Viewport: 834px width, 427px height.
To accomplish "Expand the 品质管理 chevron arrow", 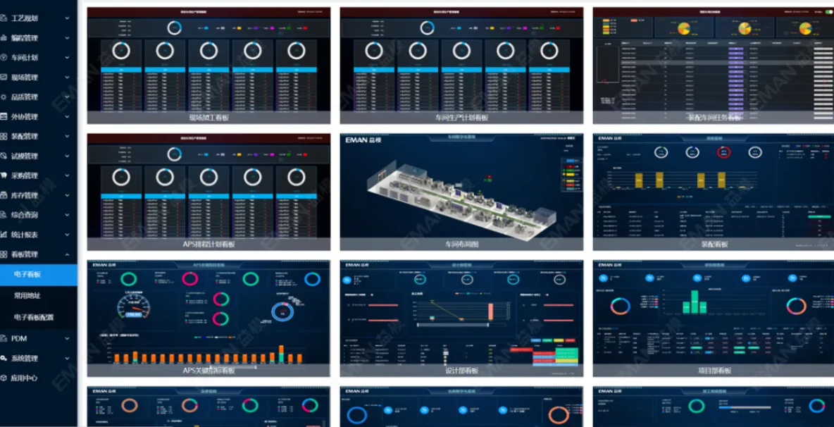I will point(67,97).
